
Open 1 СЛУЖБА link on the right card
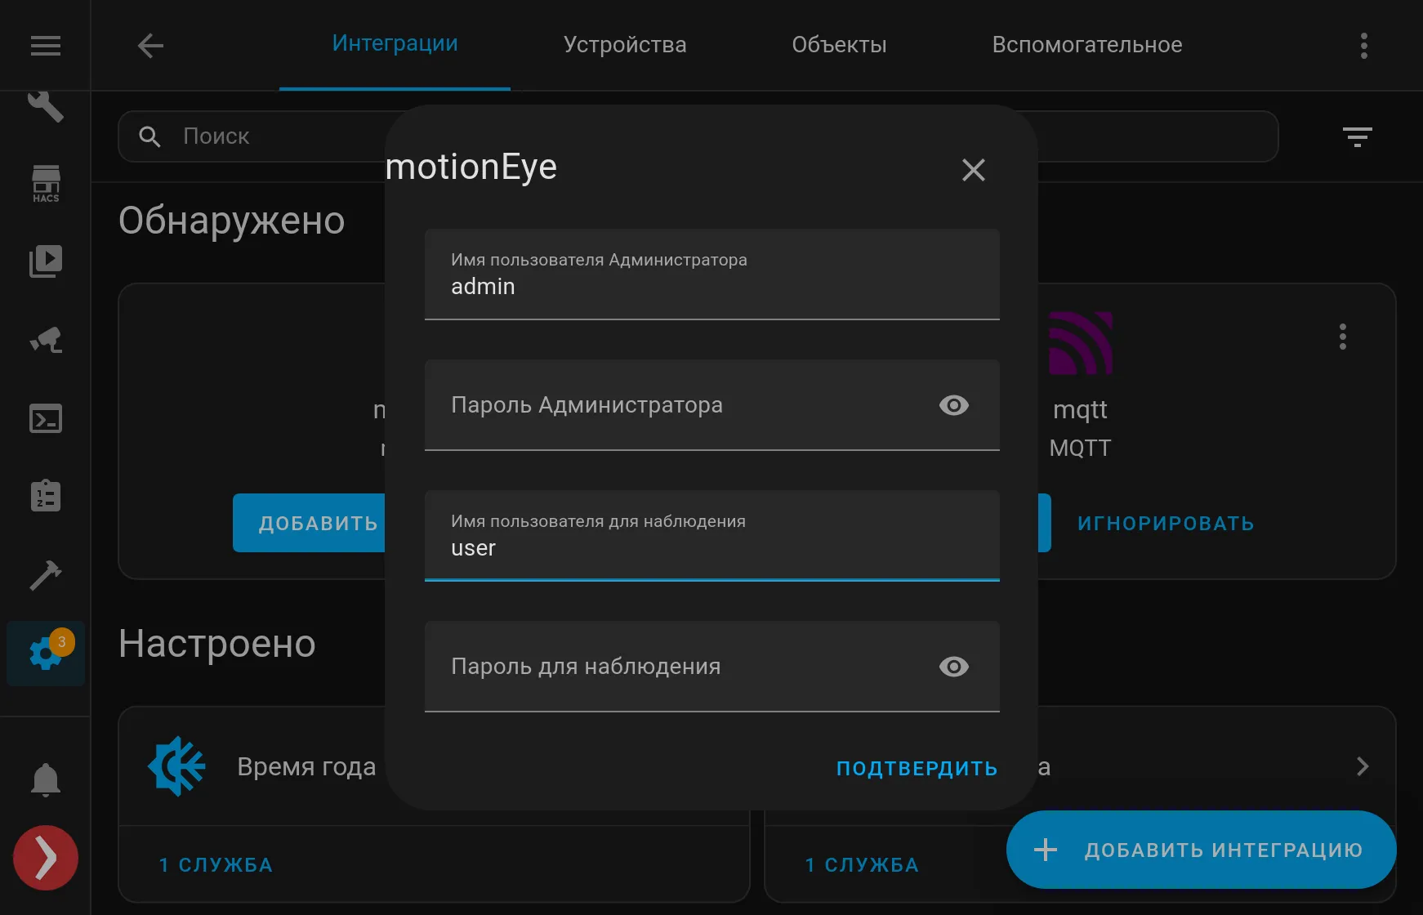tap(862, 864)
